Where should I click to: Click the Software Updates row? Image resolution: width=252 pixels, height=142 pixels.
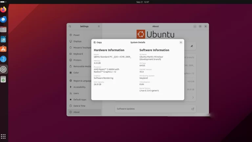156,109
